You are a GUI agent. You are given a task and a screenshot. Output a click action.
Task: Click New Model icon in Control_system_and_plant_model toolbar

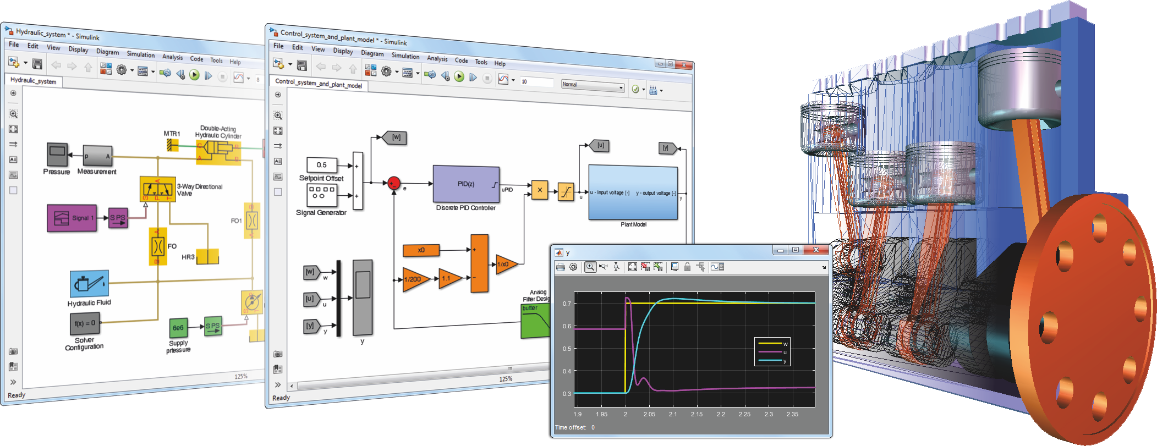click(278, 63)
